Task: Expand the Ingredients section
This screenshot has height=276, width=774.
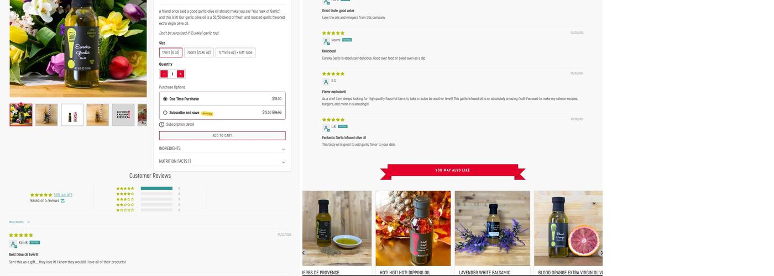Action: click(222, 148)
